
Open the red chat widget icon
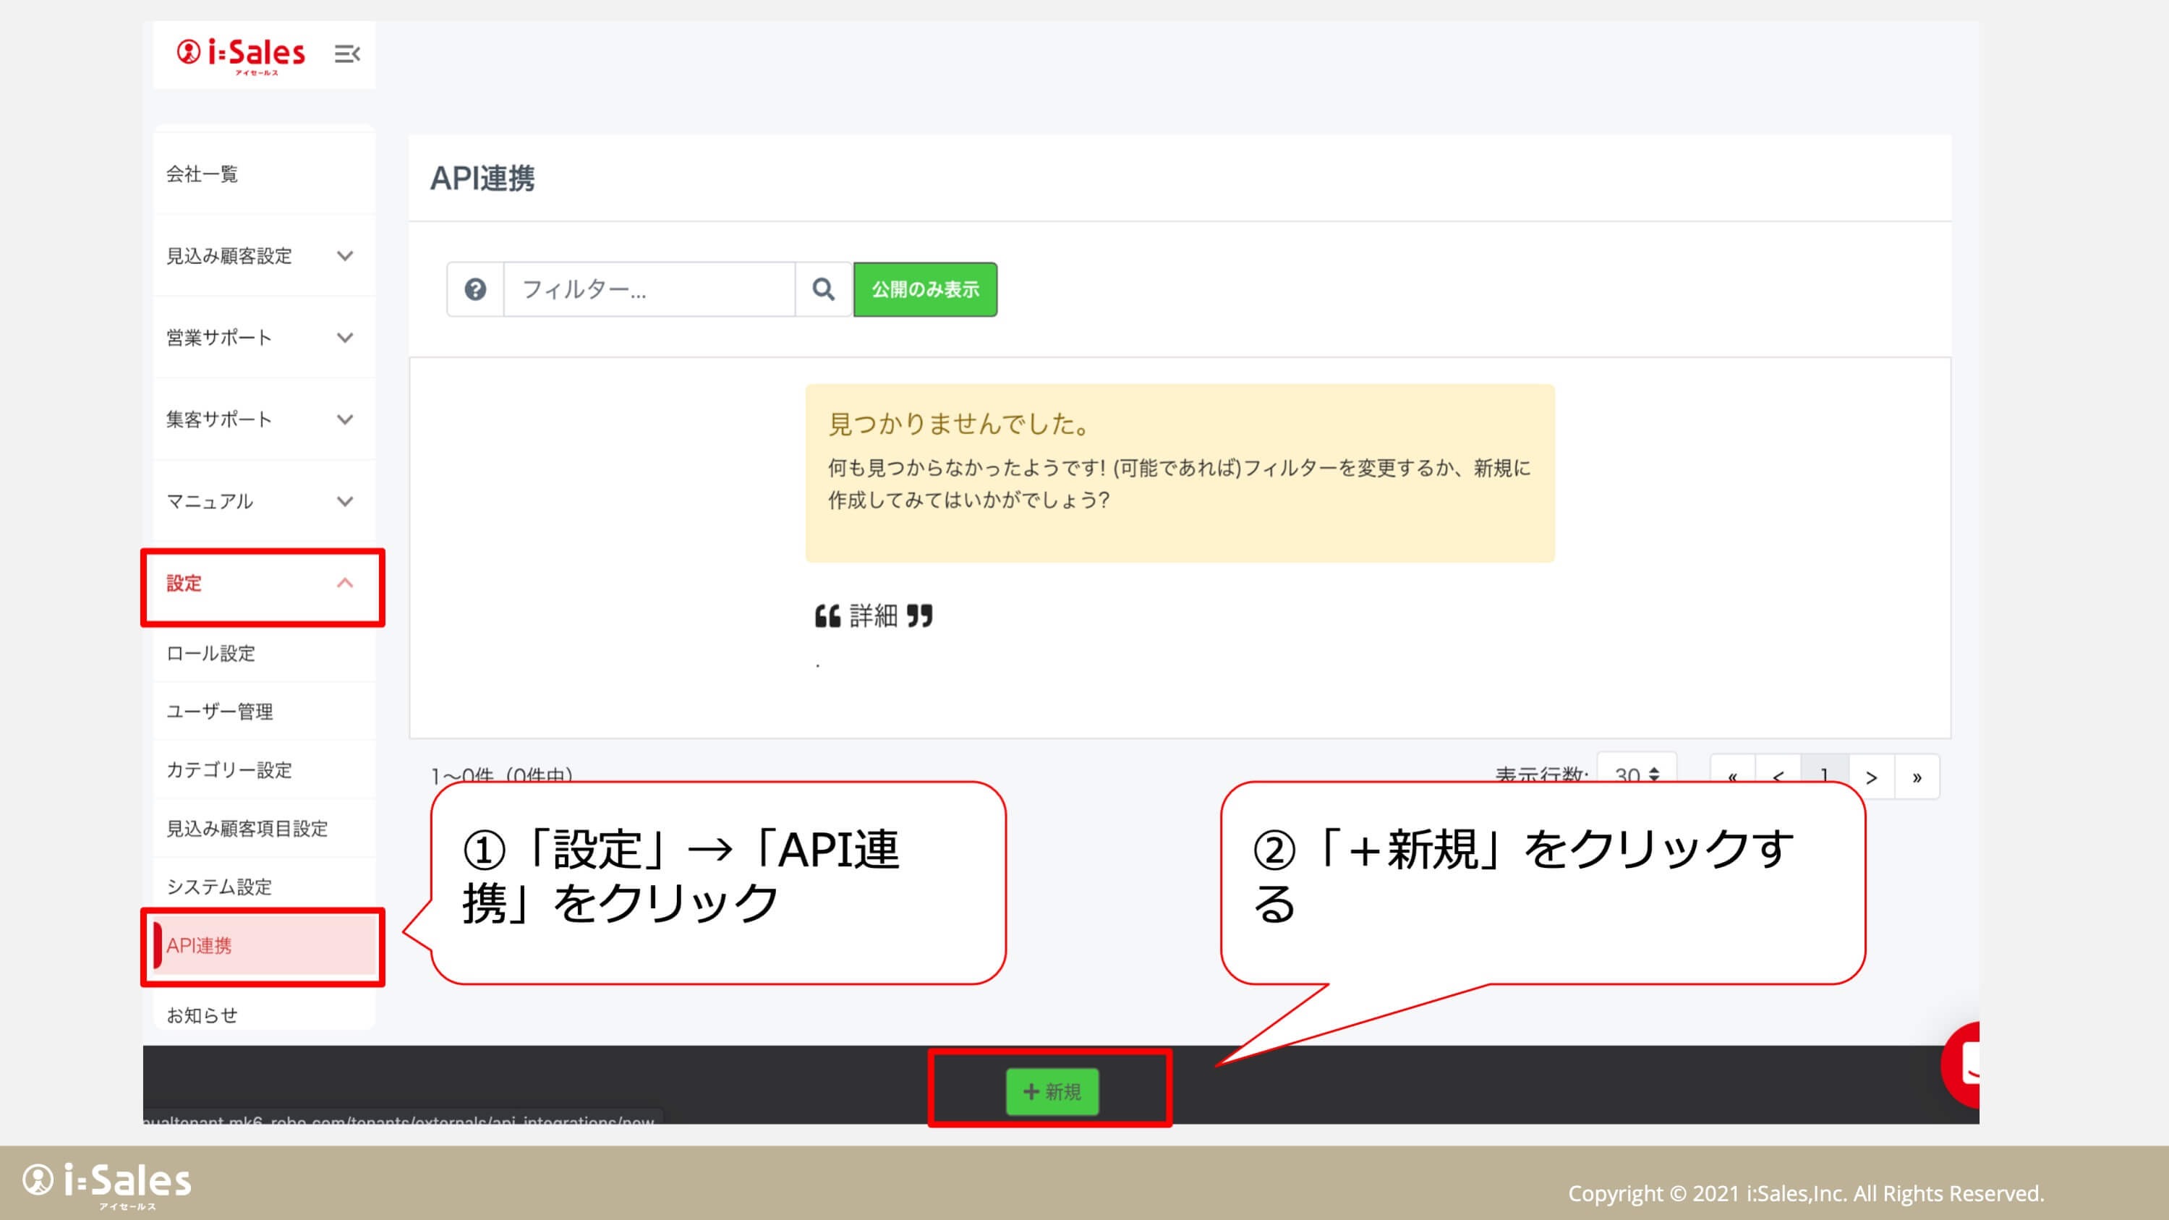tap(1963, 1065)
